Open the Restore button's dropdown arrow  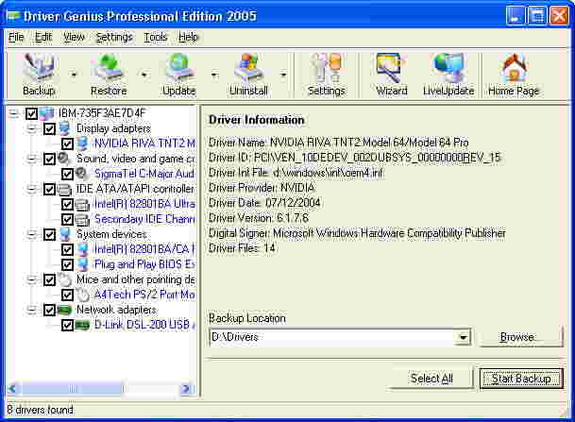pyautogui.click(x=144, y=76)
